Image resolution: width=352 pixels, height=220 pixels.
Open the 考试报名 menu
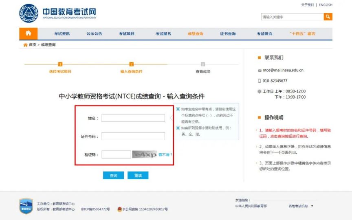(163, 34)
